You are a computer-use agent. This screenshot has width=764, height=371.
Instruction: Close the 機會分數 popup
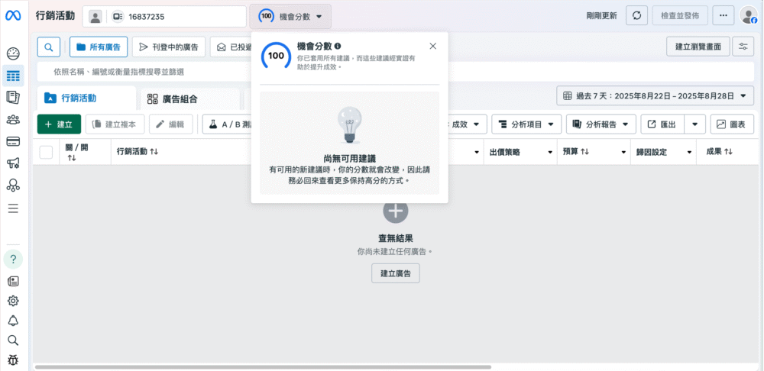[x=432, y=47]
